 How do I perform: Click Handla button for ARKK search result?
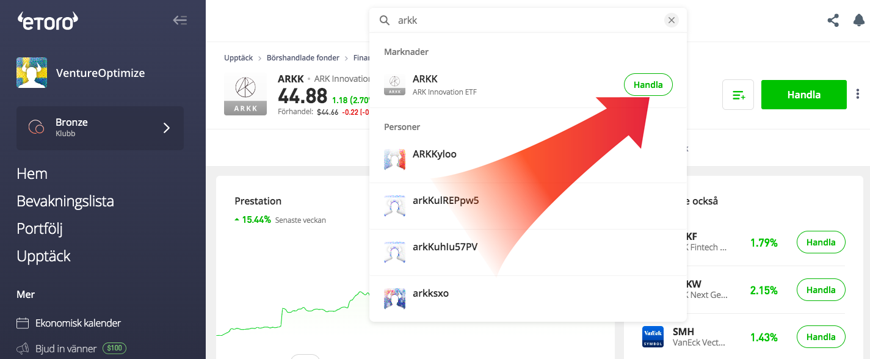[648, 85]
